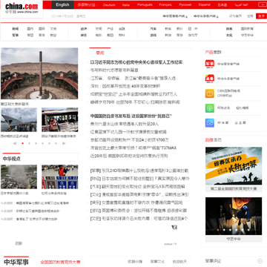The image size is (267, 267).
Task: Show the next photo carousel slide
Action: [x=64, y=143]
